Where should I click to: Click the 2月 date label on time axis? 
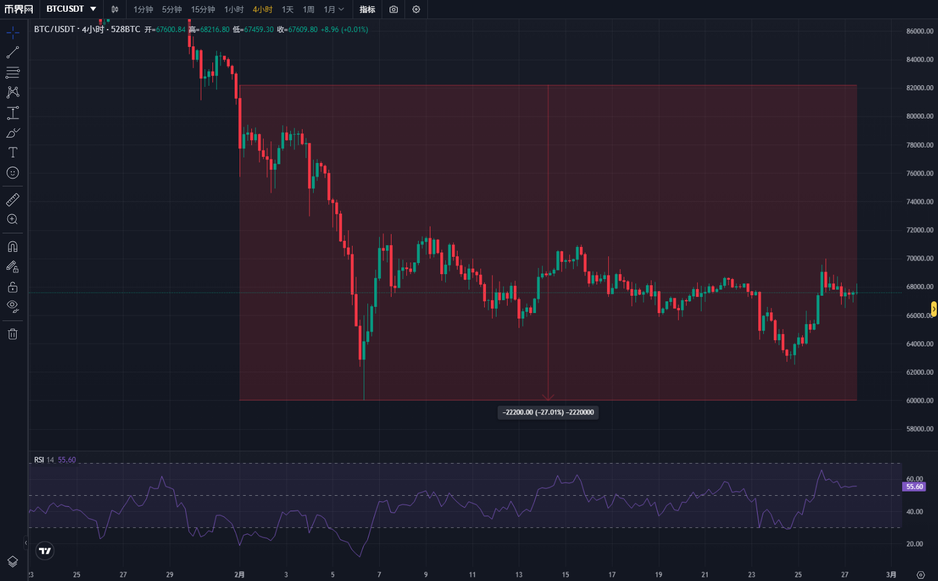click(240, 575)
